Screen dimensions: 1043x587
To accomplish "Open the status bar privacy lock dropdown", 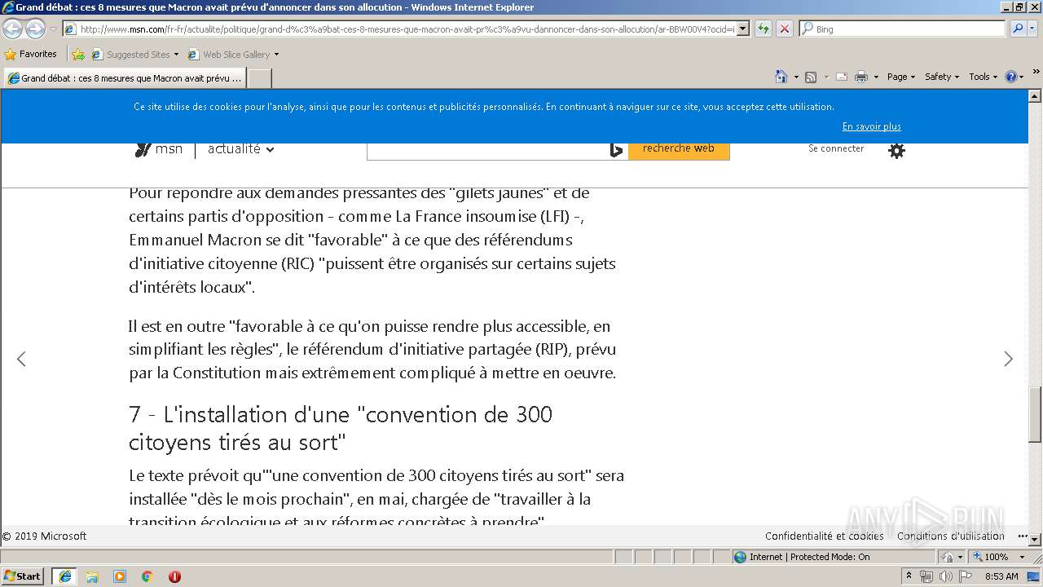I will (950, 557).
